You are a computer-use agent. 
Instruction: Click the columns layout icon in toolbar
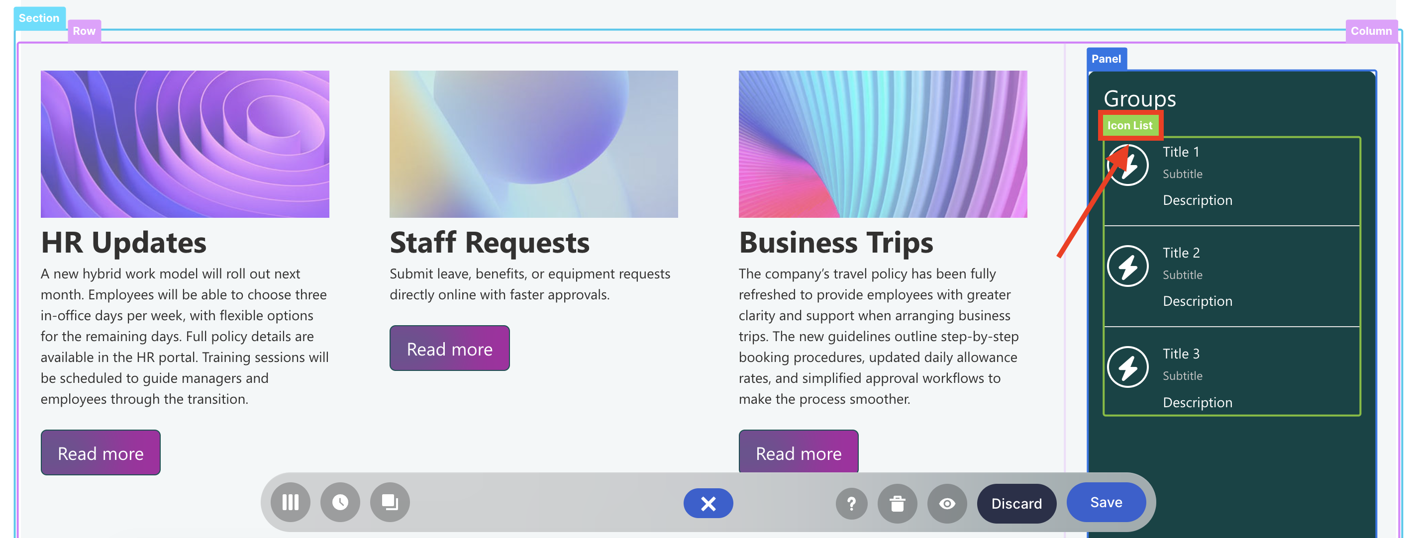coord(290,502)
